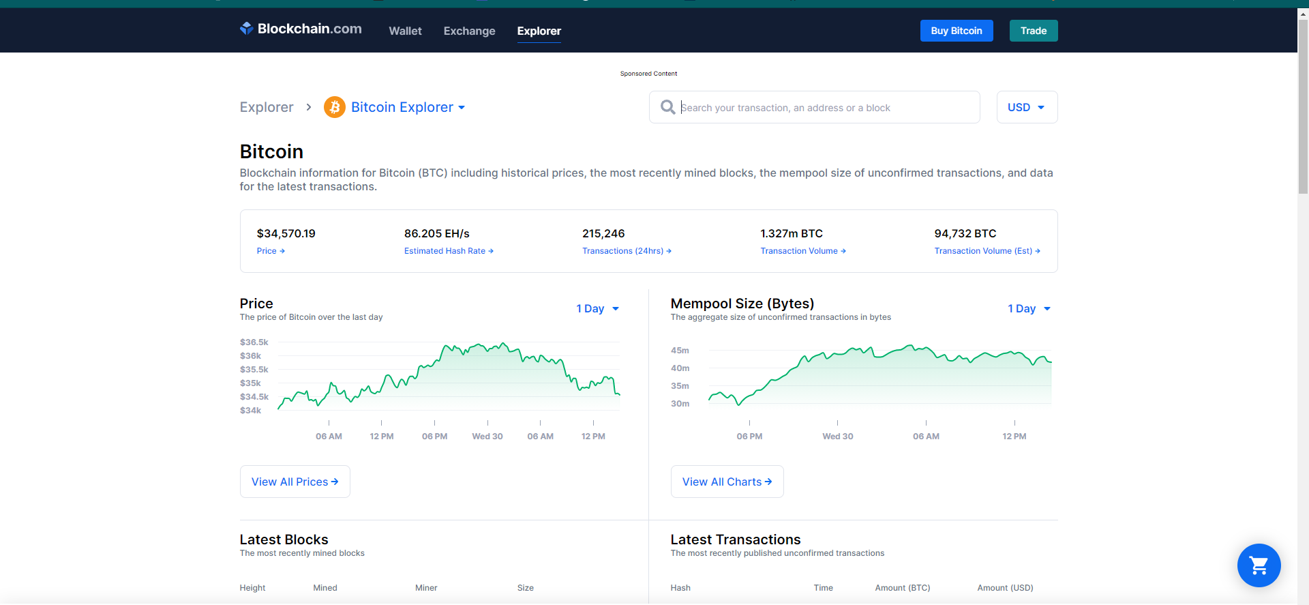Click the Buy Bitcoin button
1309x605 pixels.
pyautogui.click(x=957, y=31)
